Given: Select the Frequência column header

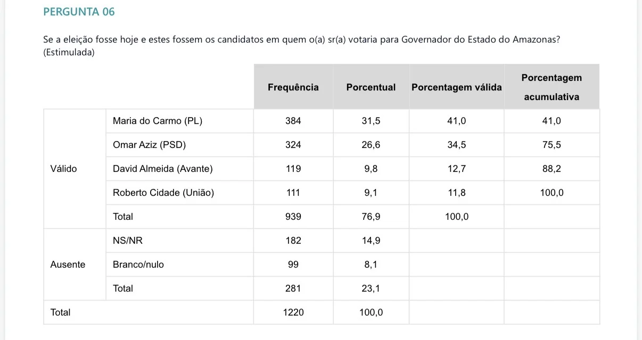Looking at the screenshot, I should pos(293,87).
